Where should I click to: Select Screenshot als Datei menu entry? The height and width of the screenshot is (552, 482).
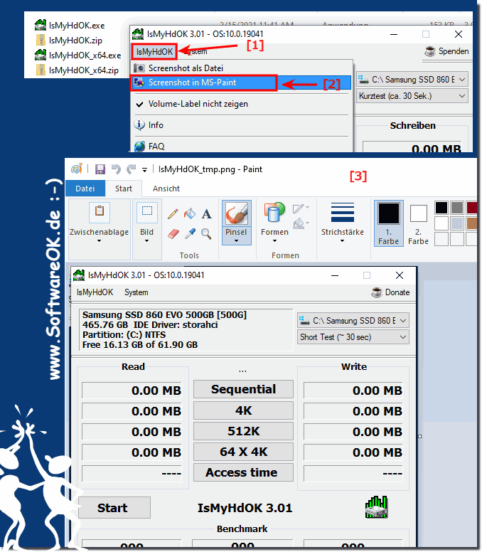[x=241, y=68]
